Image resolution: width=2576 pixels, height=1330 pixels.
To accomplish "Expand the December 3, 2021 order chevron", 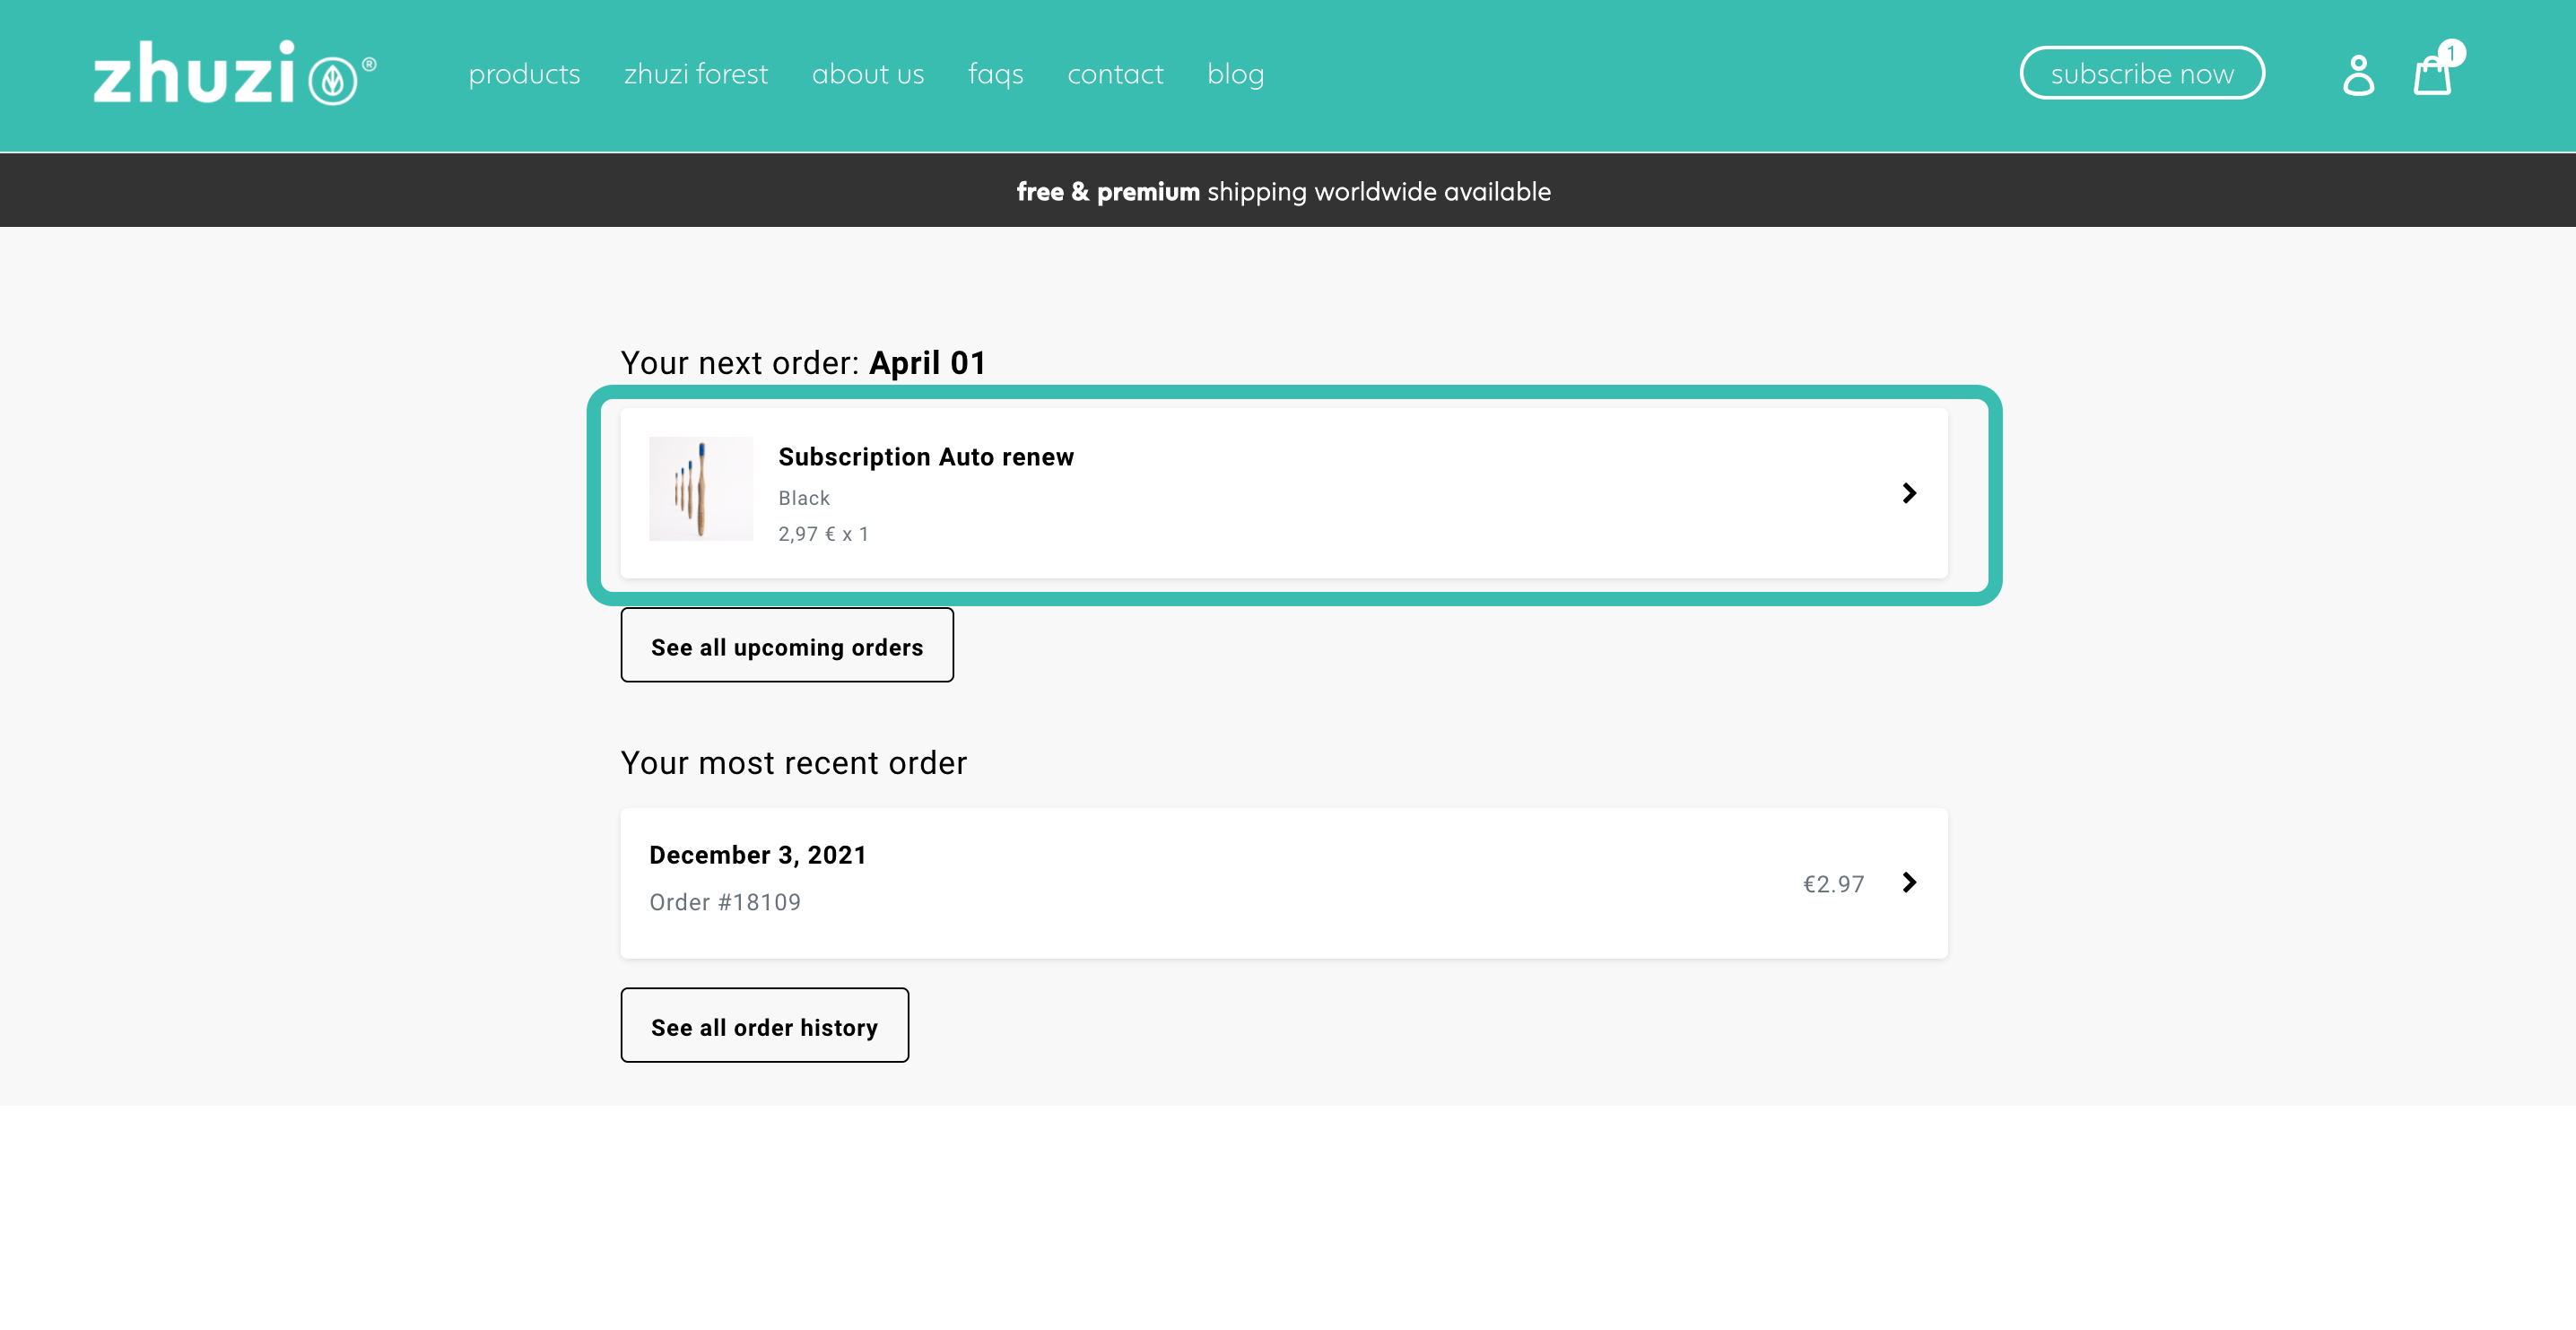I will pos(1908,882).
